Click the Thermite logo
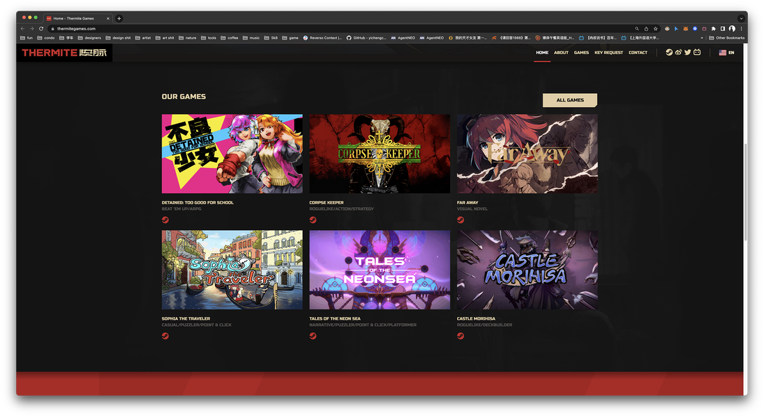 (64, 53)
